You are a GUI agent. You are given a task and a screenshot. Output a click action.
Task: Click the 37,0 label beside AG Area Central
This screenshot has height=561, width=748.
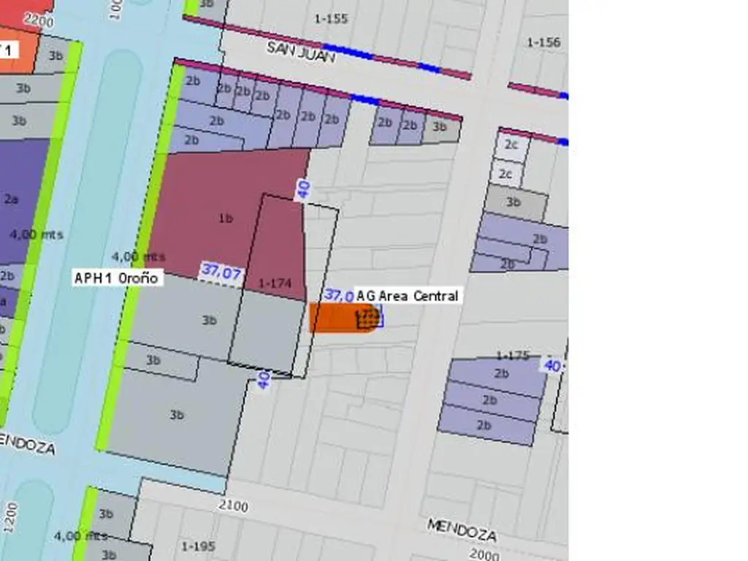coord(339,295)
